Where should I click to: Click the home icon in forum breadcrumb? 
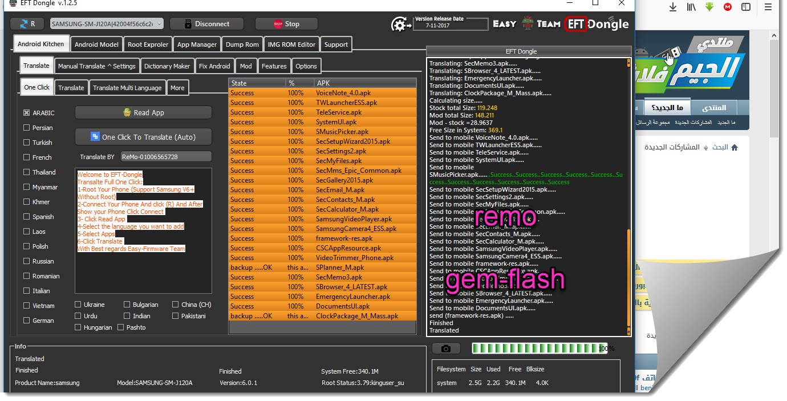(735, 147)
